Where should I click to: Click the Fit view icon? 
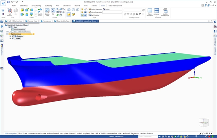click(53, 12)
